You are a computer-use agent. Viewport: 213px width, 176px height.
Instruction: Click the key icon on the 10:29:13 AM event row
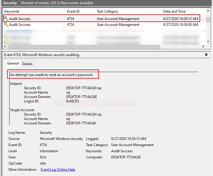click(x=6, y=18)
